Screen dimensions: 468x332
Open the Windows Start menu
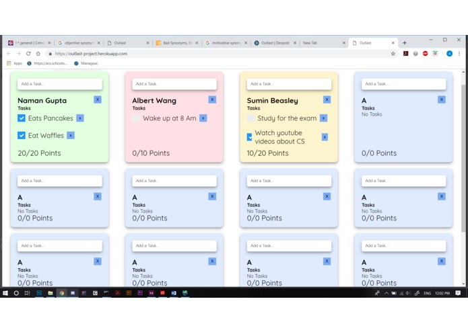[x=5, y=293]
